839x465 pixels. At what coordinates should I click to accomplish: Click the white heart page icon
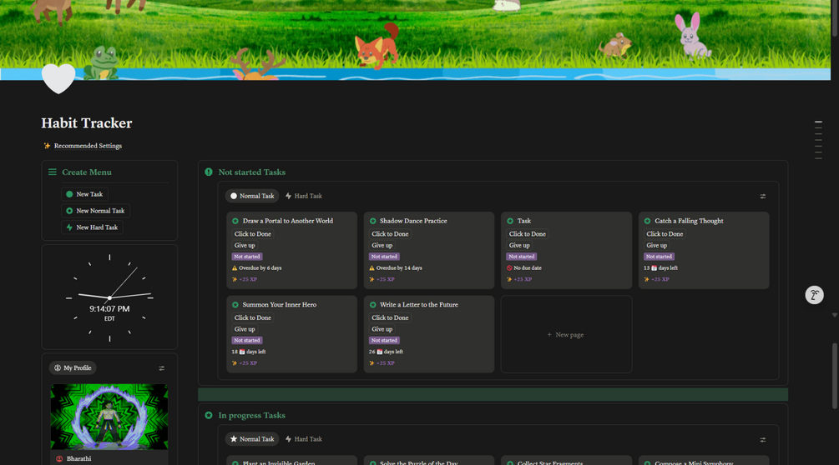pyautogui.click(x=58, y=77)
